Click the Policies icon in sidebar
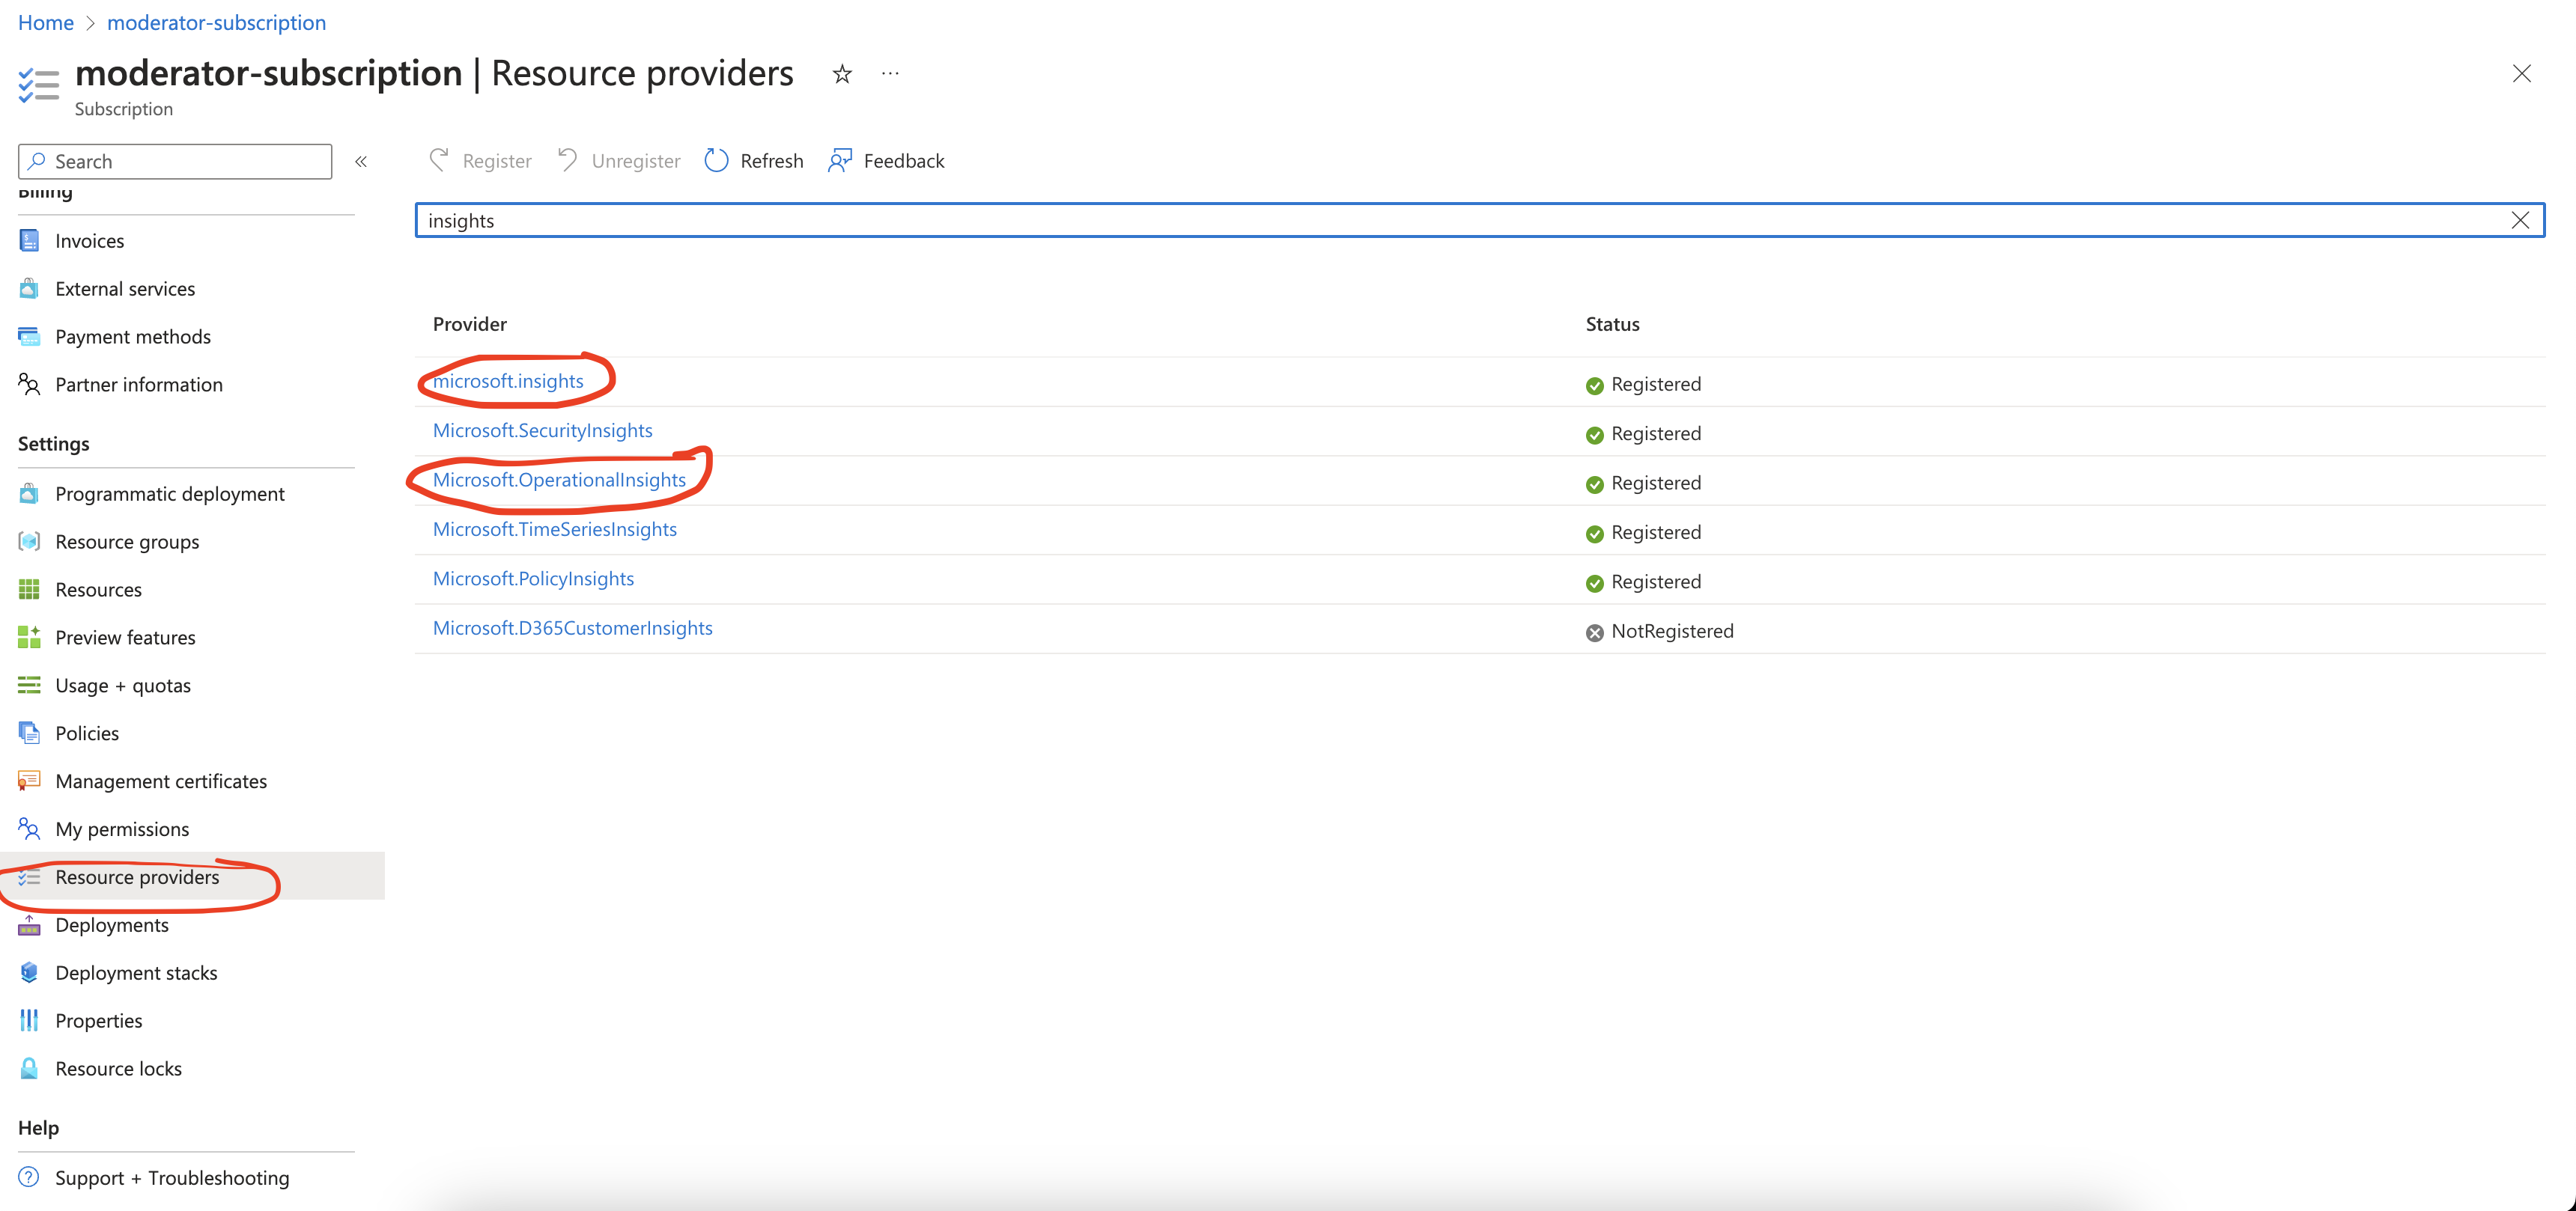2576x1211 pixels. [29, 733]
